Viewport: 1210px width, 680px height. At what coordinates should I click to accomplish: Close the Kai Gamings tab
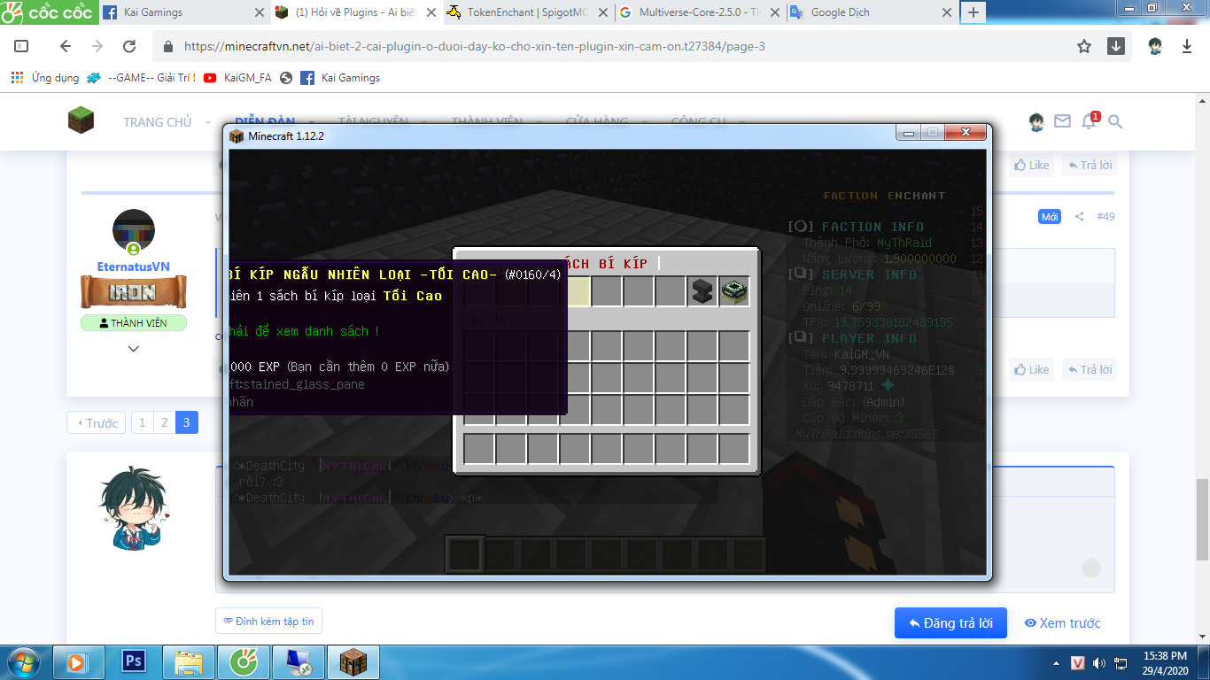click(260, 12)
